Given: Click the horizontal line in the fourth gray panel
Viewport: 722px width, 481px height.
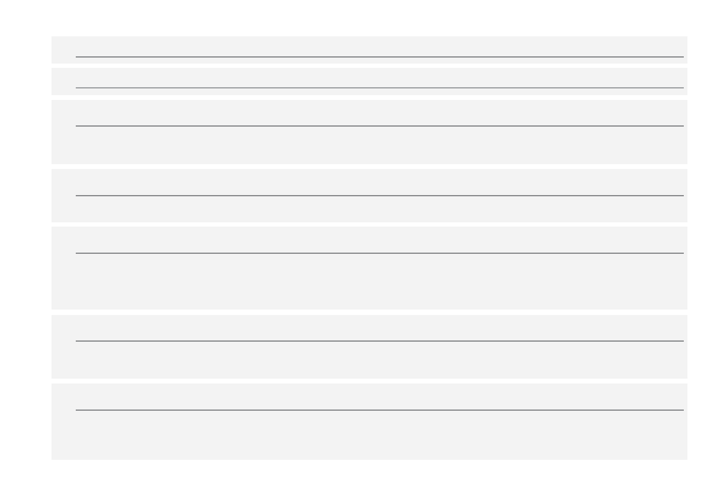Looking at the screenshot, I should (x=379, y=196).
